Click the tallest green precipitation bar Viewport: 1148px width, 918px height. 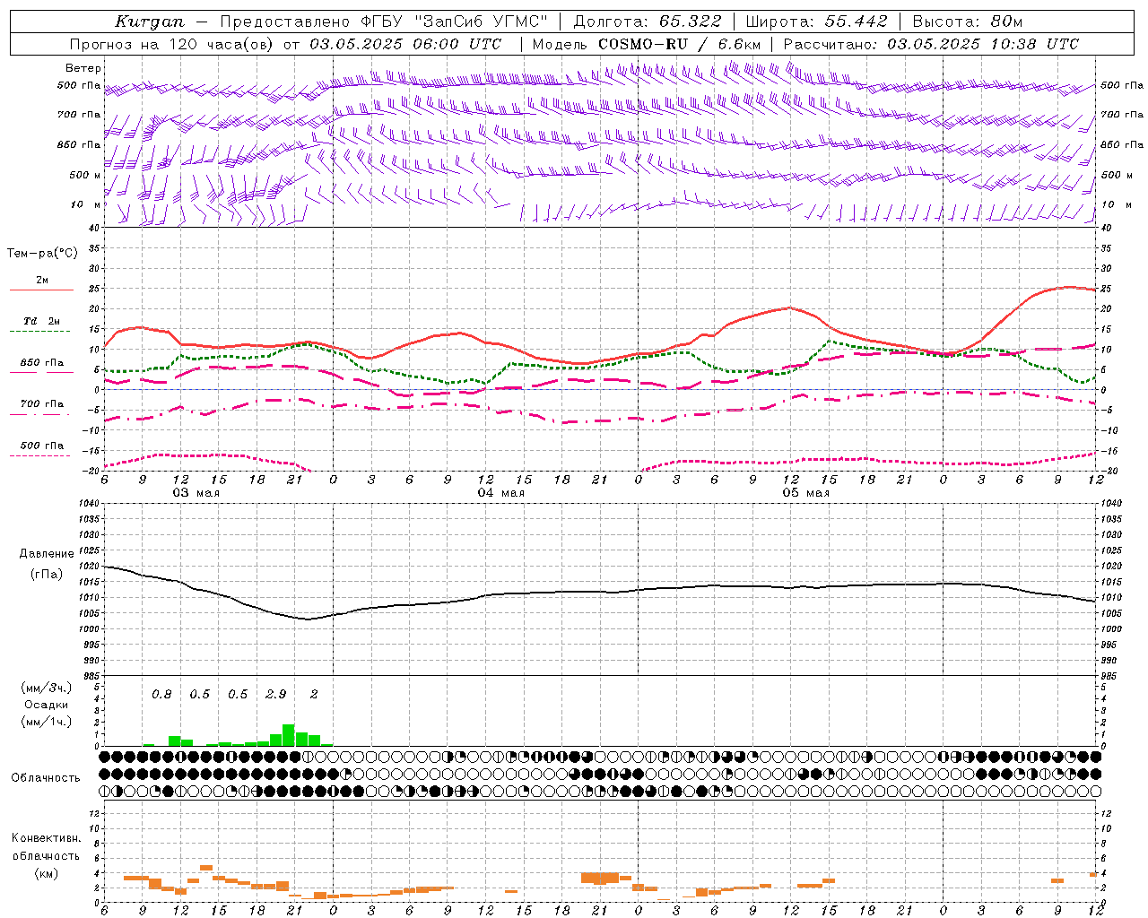(289, 735)
